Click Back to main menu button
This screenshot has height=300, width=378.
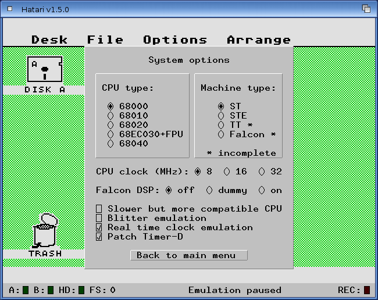click(x=189, y=255)
